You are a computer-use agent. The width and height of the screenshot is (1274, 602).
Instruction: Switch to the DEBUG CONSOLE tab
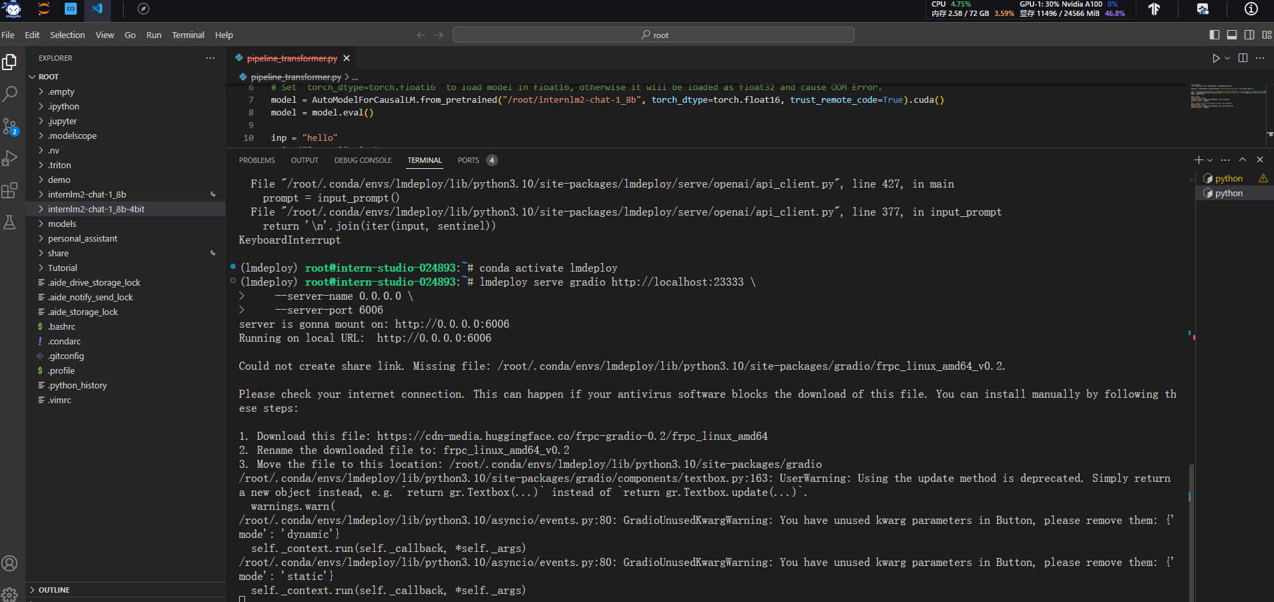[x=363, y=160]
